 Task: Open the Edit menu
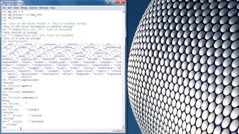(x=10, y=8)
